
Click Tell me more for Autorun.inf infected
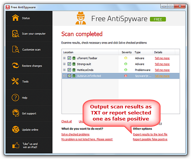point(162,76)
